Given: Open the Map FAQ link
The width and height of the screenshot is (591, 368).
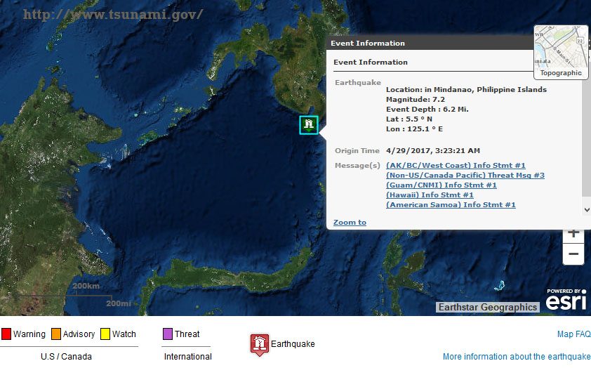Looking at the screenshot, I should (573, 334).
